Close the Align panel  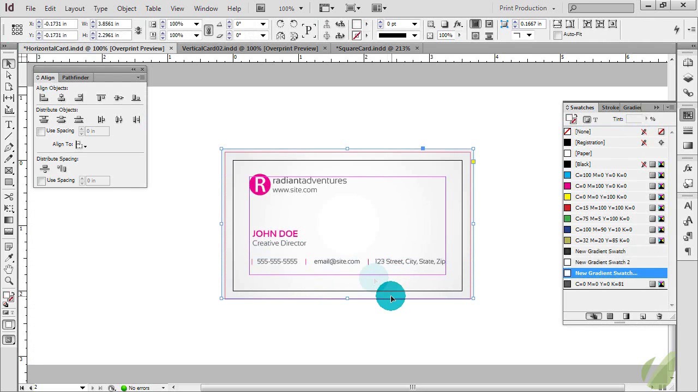[142, 70]
